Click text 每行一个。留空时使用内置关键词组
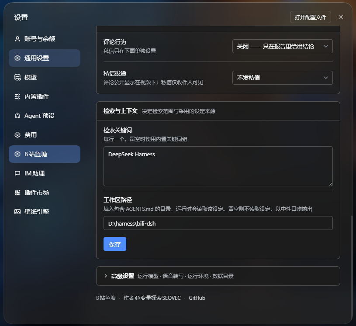This screenshot has height=326, width=356. tap(145, 139)
